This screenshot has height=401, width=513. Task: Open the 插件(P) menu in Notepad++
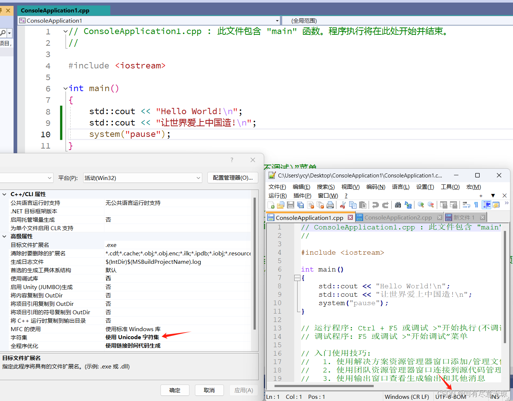coord(302,195)
